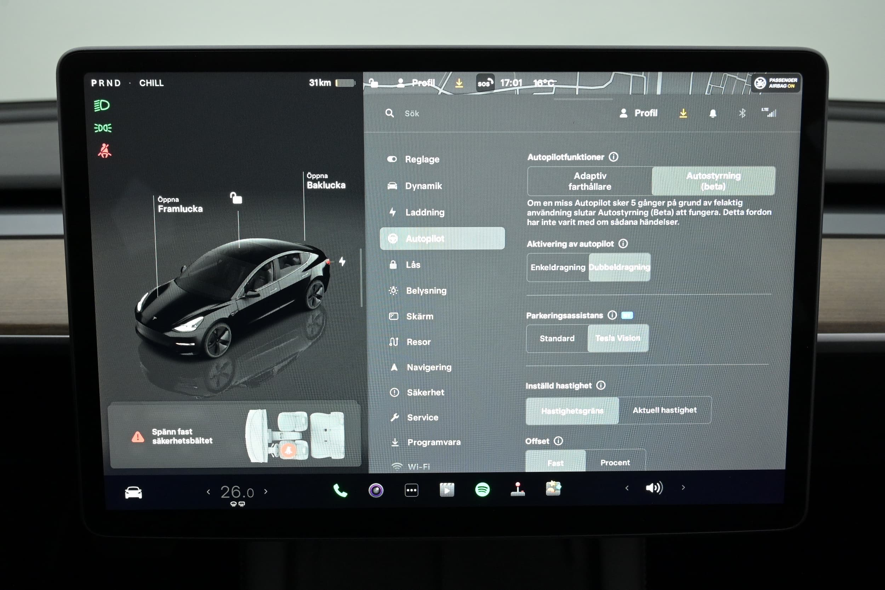Open the Laddning settings menu

pos(424,212)
